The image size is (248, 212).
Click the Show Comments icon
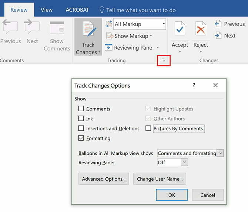57,28
